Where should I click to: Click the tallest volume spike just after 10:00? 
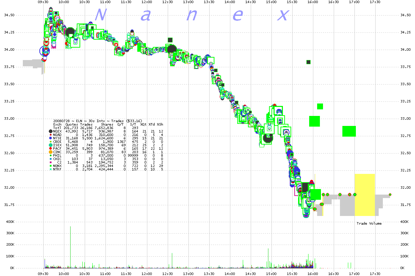click(x=70, y=247)
